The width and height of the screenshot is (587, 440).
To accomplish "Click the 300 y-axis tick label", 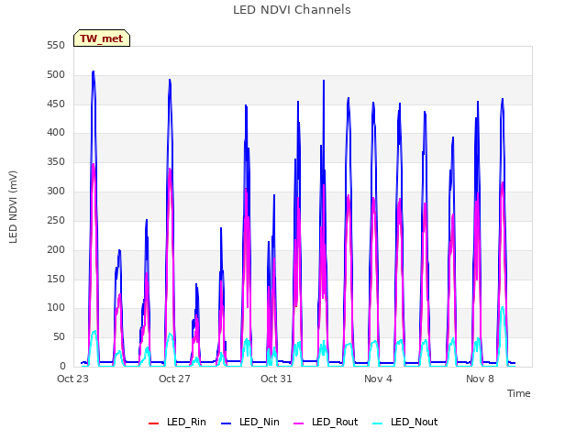I will (56, 191).
